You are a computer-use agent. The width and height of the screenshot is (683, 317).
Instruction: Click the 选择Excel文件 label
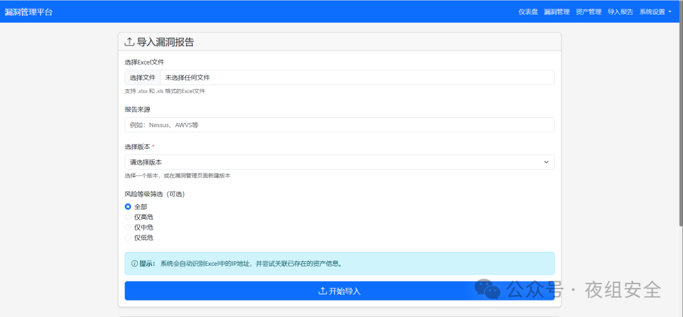tap(144, 63)
